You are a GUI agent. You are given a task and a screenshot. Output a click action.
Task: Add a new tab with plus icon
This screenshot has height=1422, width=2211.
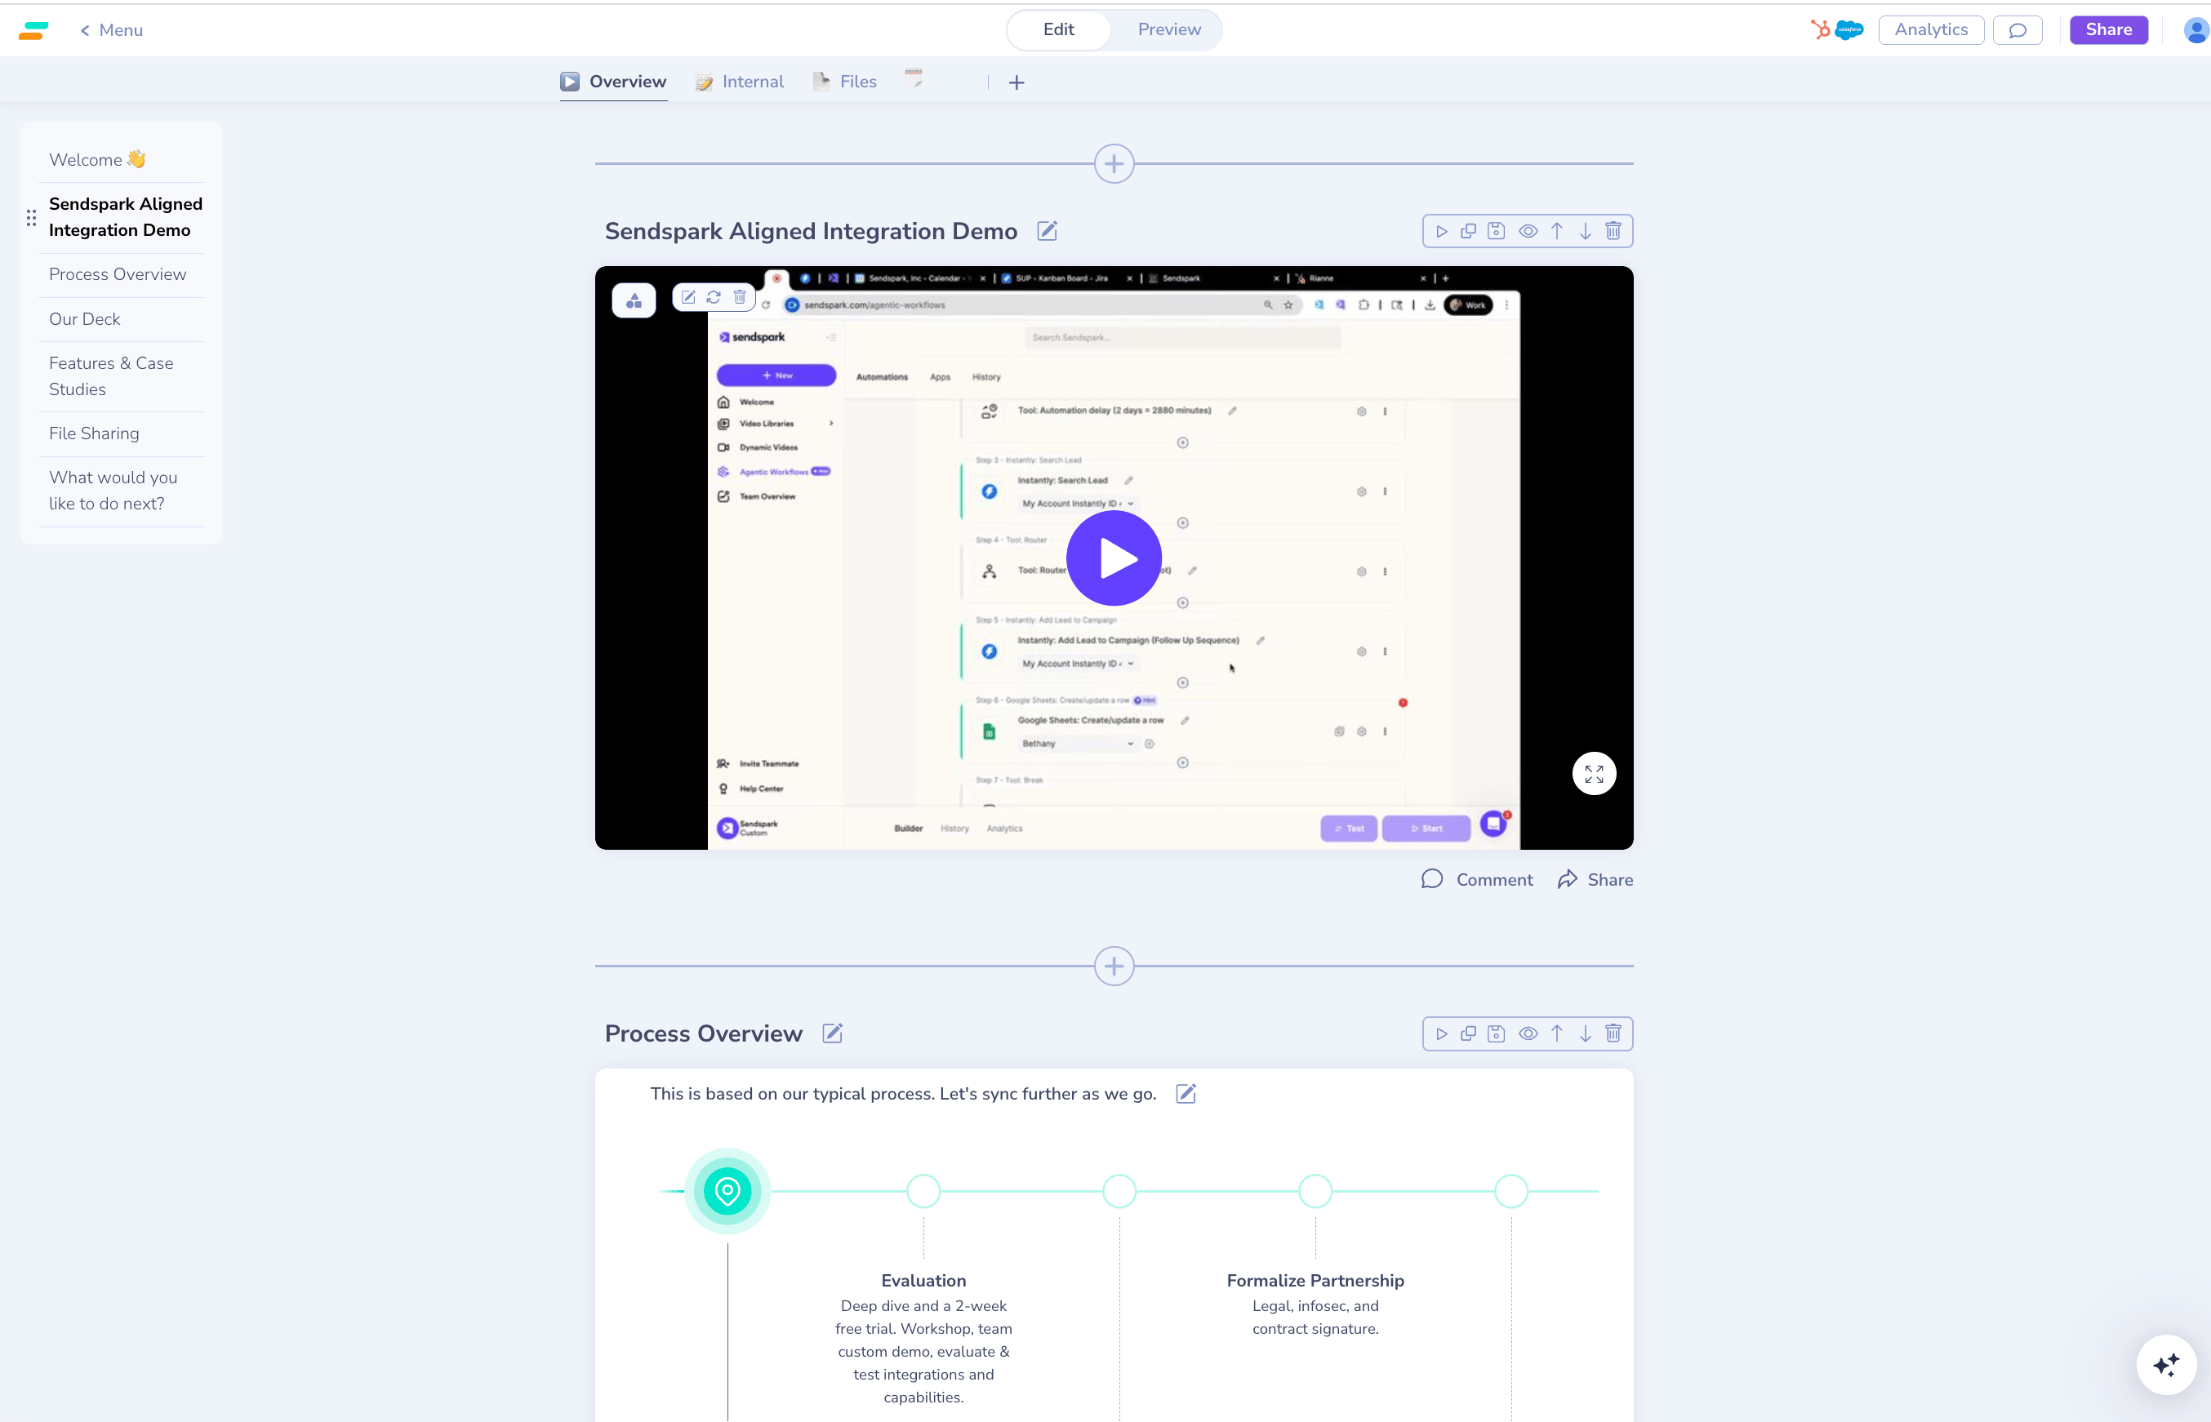[1017, 82]
